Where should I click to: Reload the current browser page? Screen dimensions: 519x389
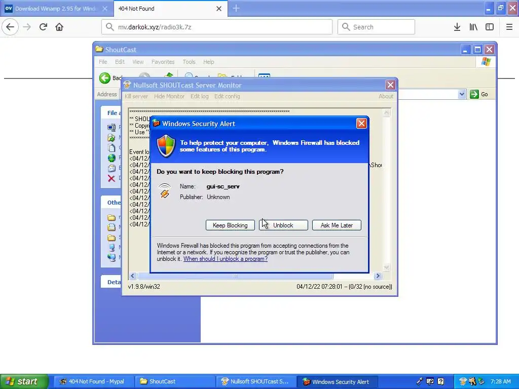(x=43, y=27)
